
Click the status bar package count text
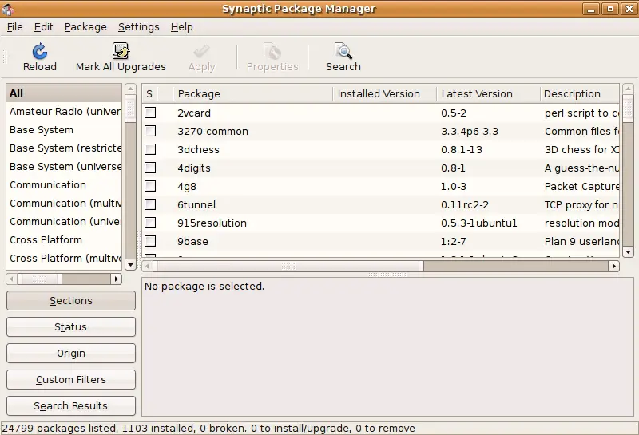tap(208, 428)
